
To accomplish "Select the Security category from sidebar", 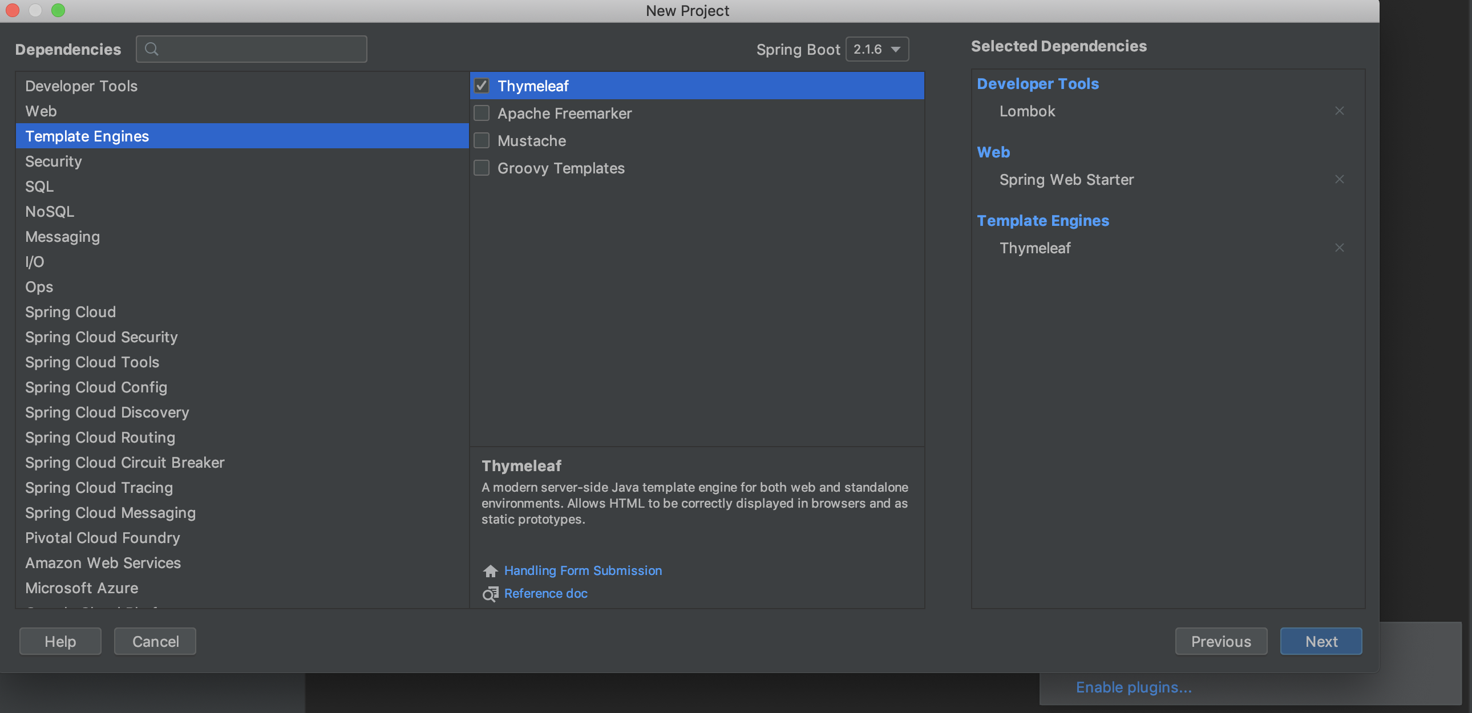I will click(x=54, y=160).
